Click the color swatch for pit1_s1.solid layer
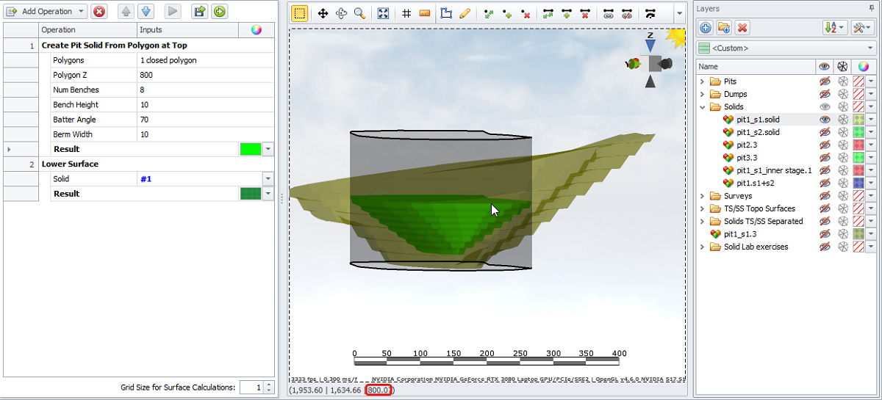 coord(858,119)
